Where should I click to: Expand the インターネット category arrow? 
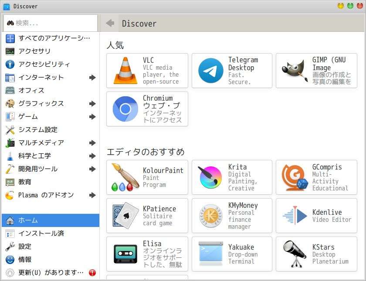pos(92,78)
